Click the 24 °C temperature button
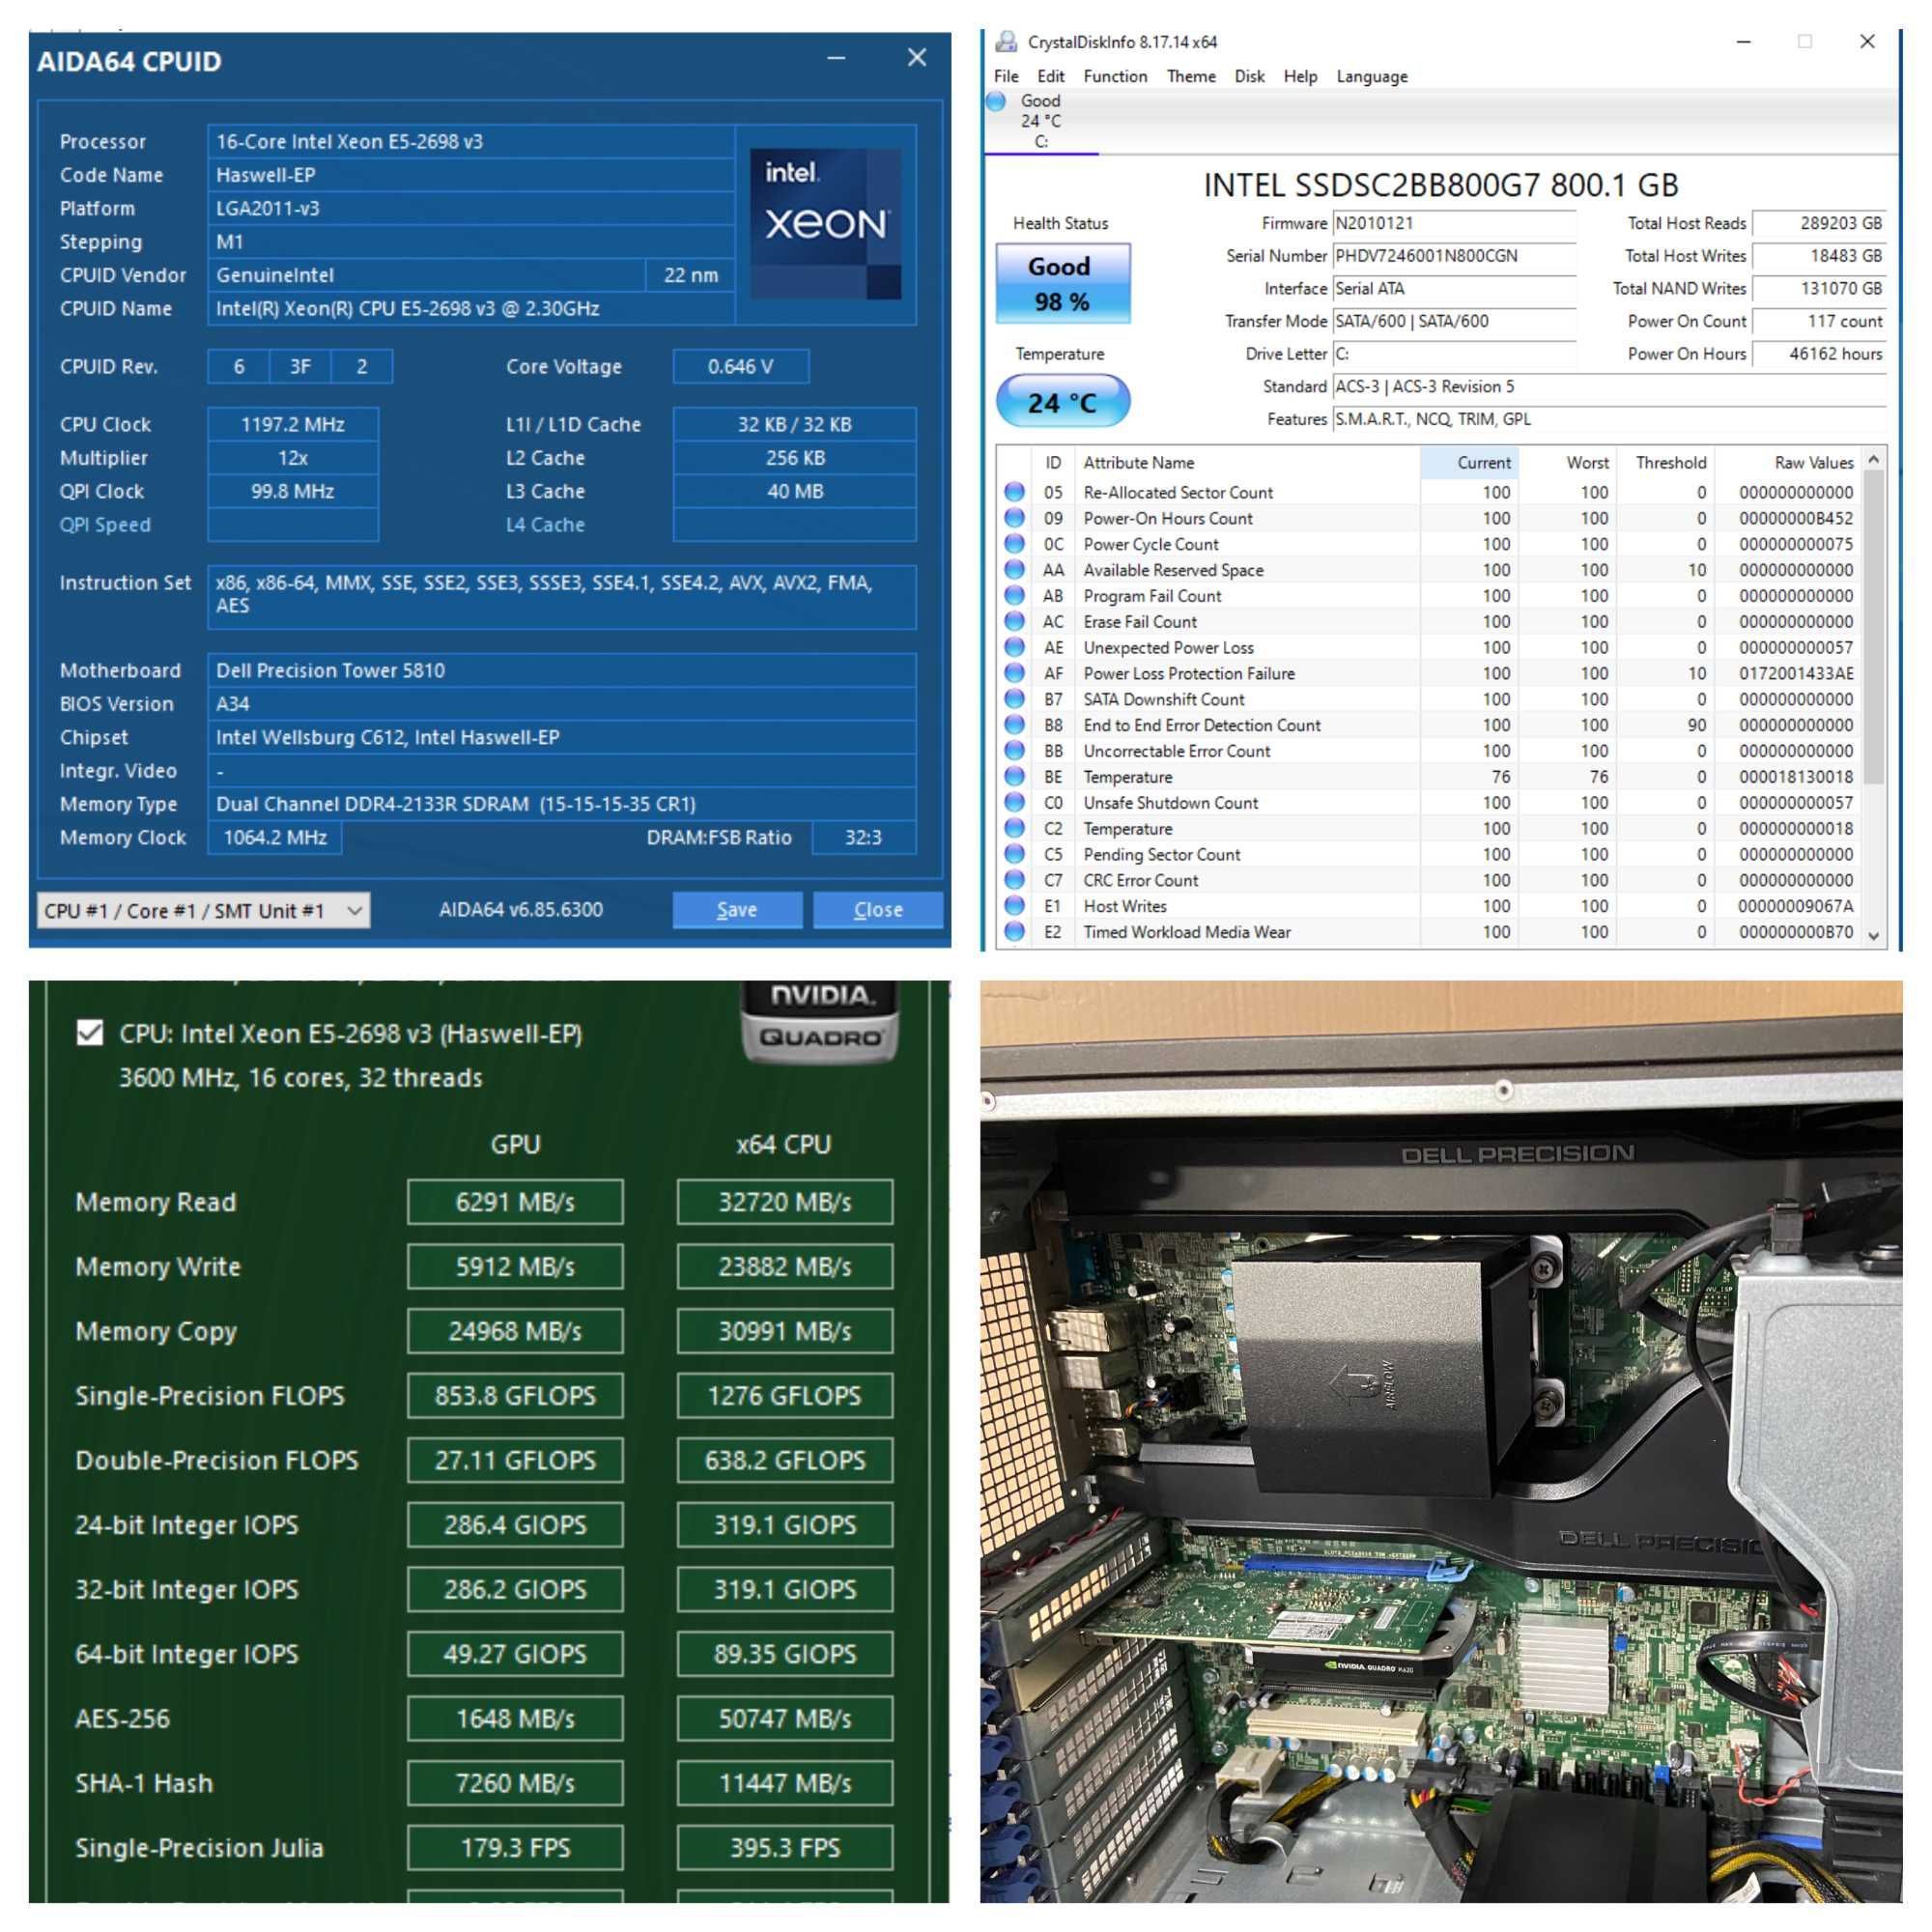 point(1062,402)
